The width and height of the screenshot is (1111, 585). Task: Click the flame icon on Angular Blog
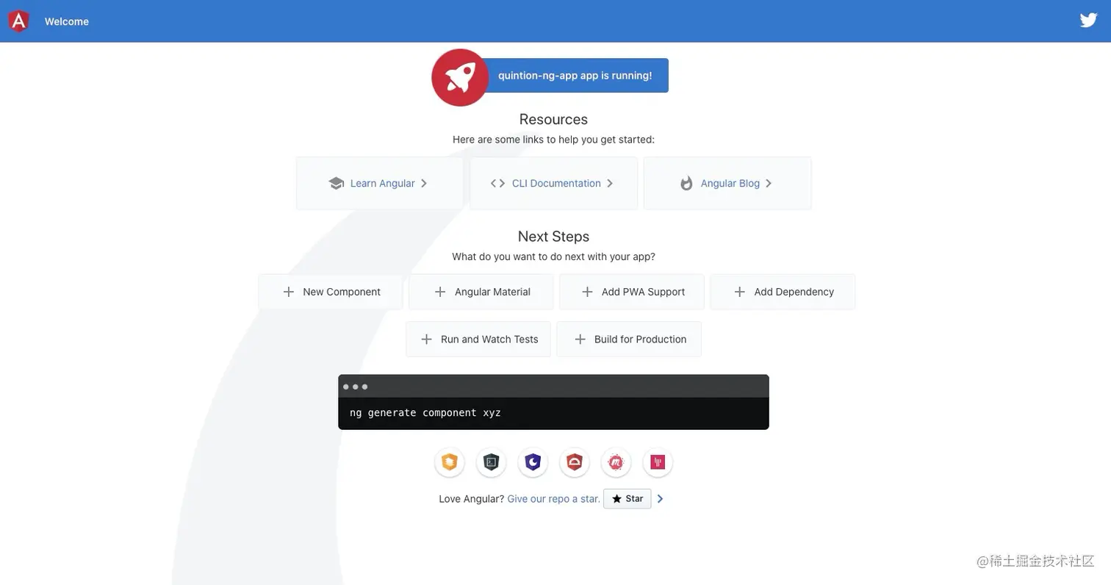[x=686, y=184]
